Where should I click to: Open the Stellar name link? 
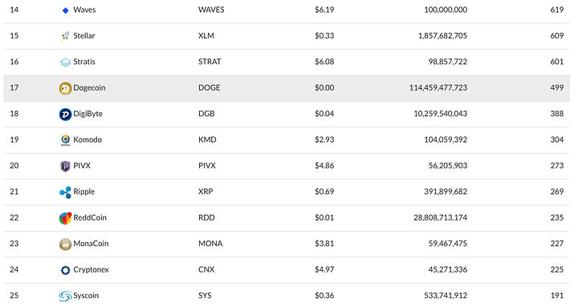pyautogui.click(x=84, y=36)
